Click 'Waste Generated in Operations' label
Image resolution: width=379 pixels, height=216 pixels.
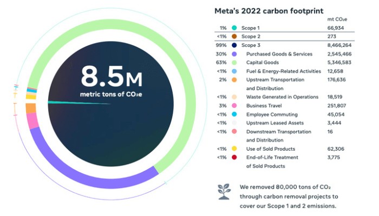(x=282, y=97)
